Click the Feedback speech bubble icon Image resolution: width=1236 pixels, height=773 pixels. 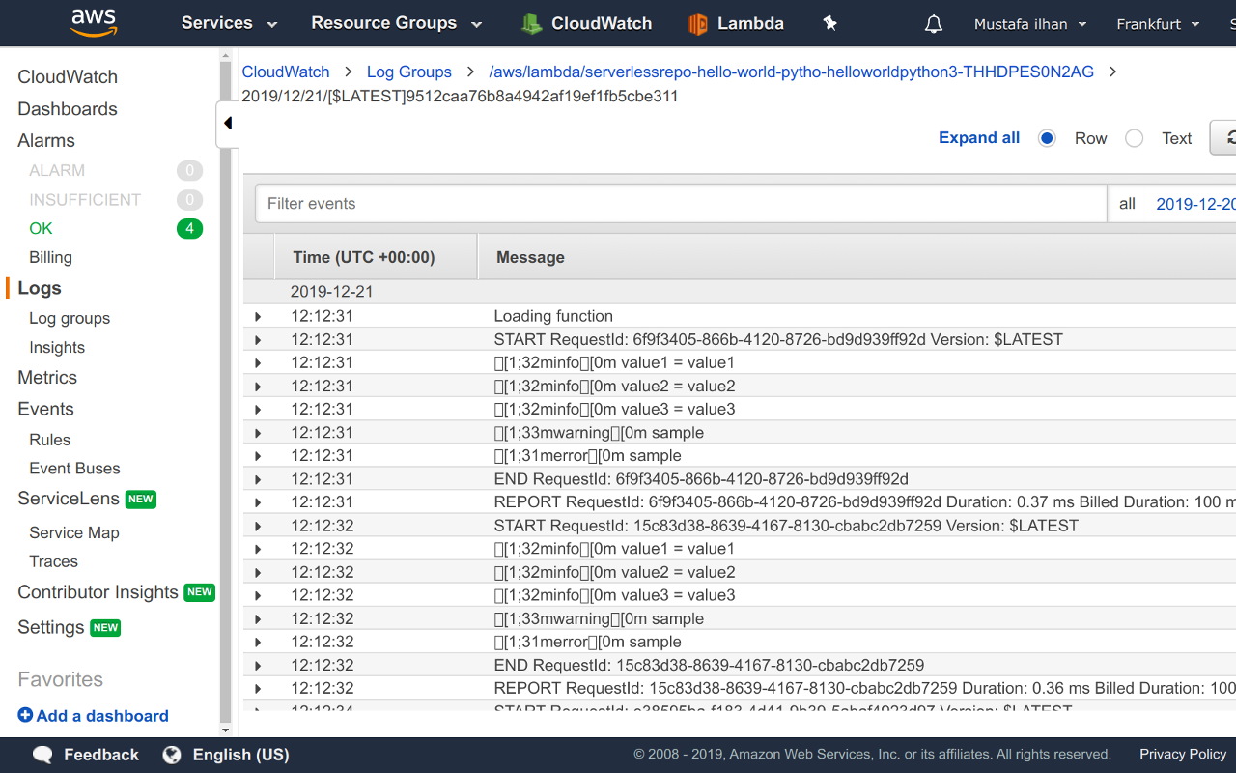(42, 755)
